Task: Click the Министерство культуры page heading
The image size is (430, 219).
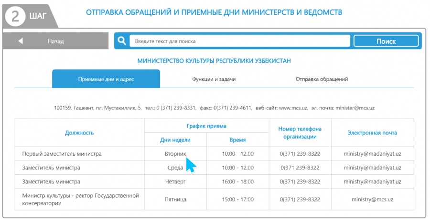Action: pyautogui.click(x=214, y=61)
